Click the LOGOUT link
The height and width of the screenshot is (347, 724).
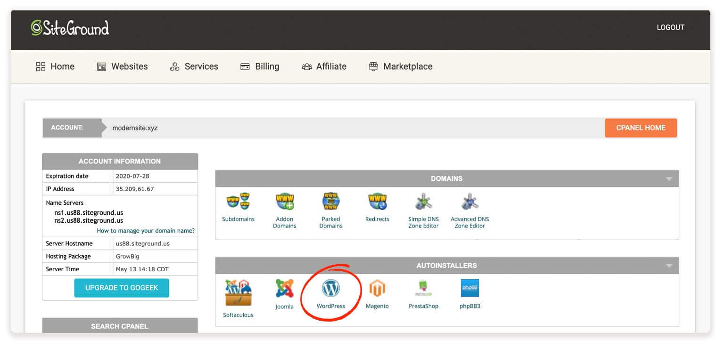tap(670, 27)
